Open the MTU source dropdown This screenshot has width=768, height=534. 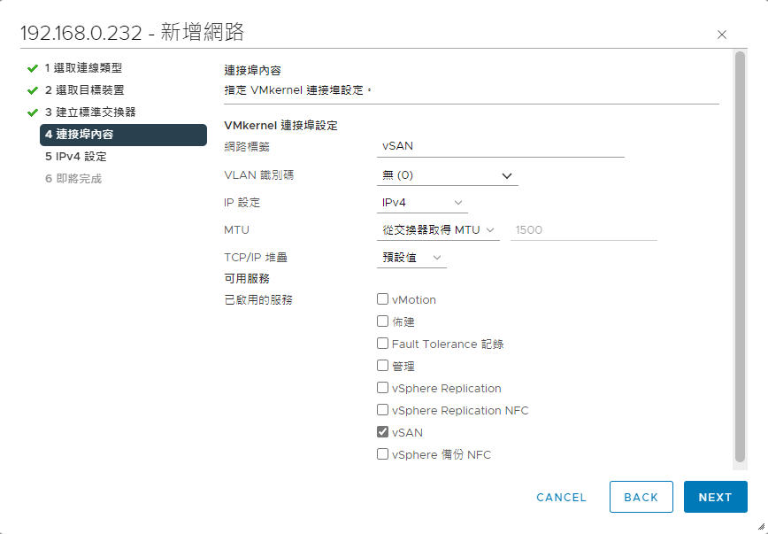click(x=437, y=230)
